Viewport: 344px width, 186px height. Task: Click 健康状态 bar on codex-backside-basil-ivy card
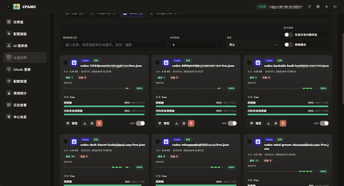(282, 88)
